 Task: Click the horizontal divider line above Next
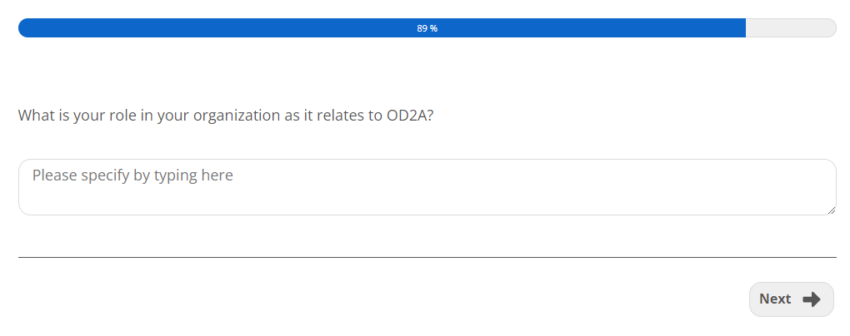click(x=427, y=258)
